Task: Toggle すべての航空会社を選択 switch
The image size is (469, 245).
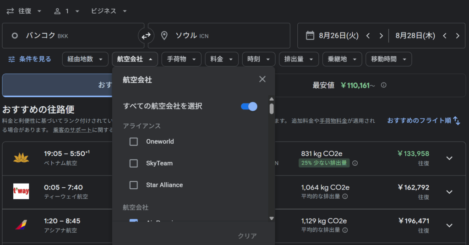Action: 249,106
